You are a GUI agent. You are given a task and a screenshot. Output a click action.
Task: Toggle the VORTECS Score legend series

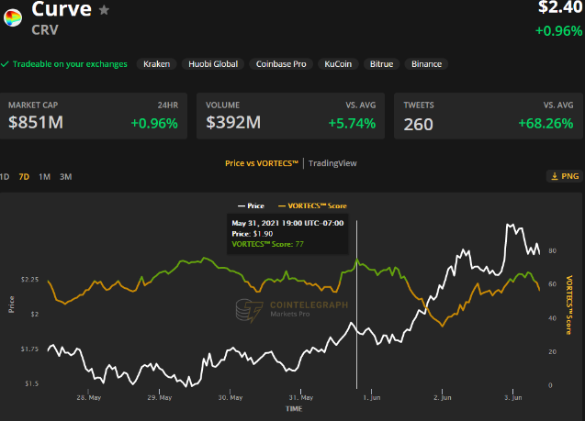click(312, 205)
